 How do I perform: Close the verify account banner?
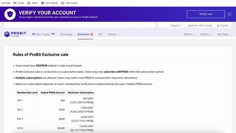tap(229, 14)
